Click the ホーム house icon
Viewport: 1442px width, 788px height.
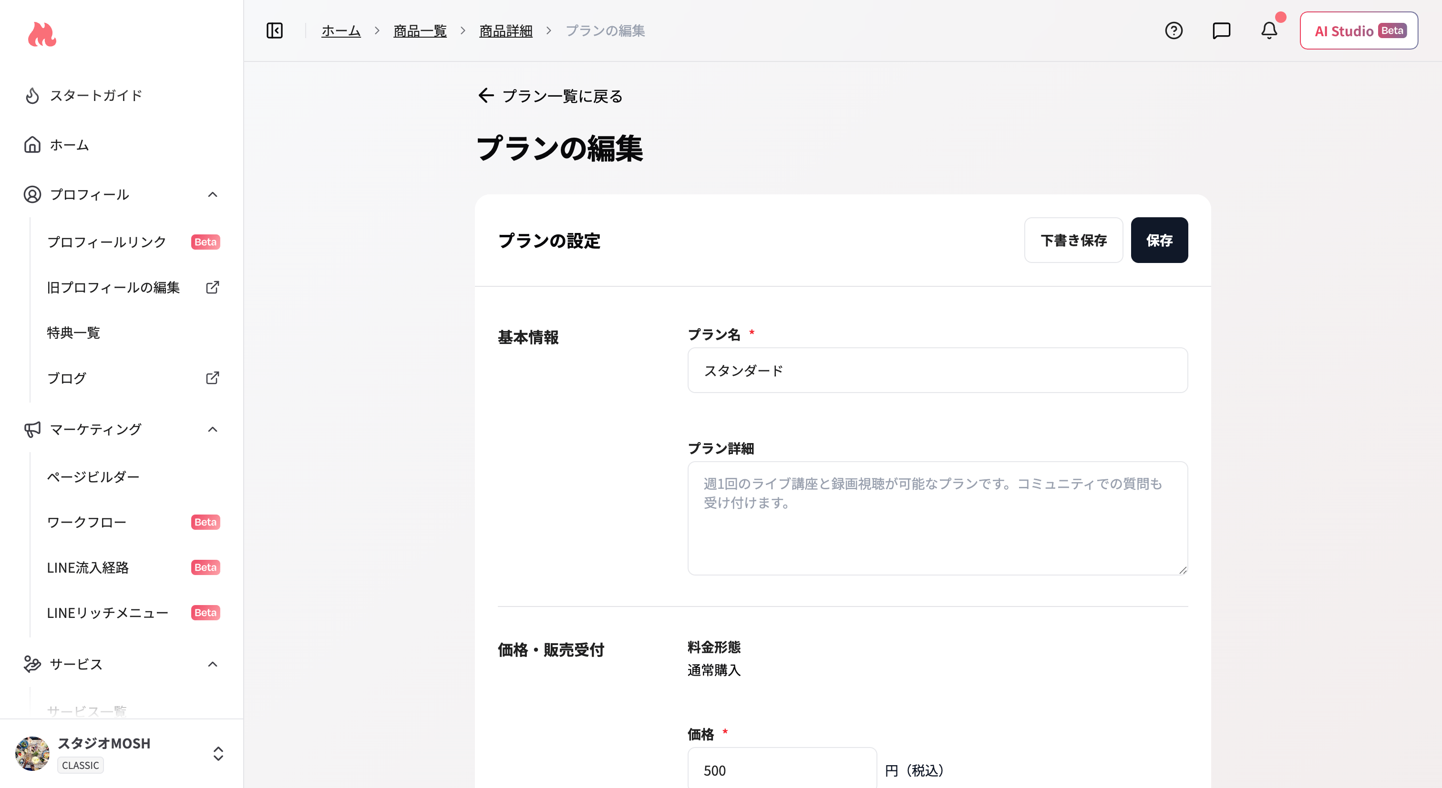[32, 145]
